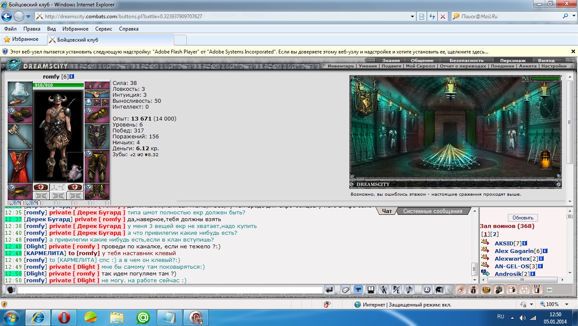Open the Избранное menu in the menu bar
Screen dimensions: 578x326
(75, 29)
